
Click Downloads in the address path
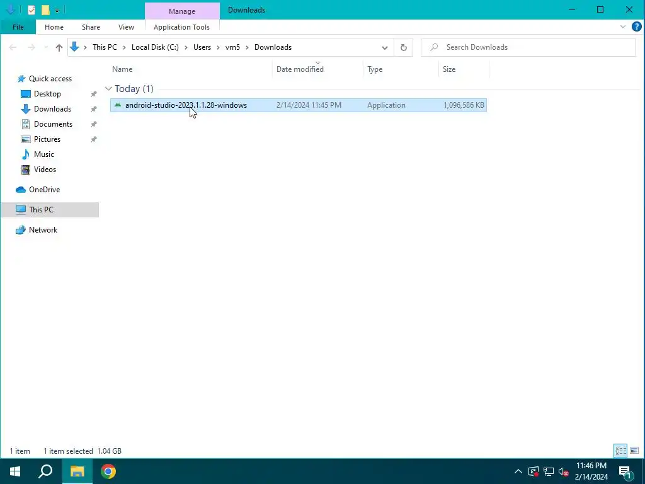(x=273, y=47)
